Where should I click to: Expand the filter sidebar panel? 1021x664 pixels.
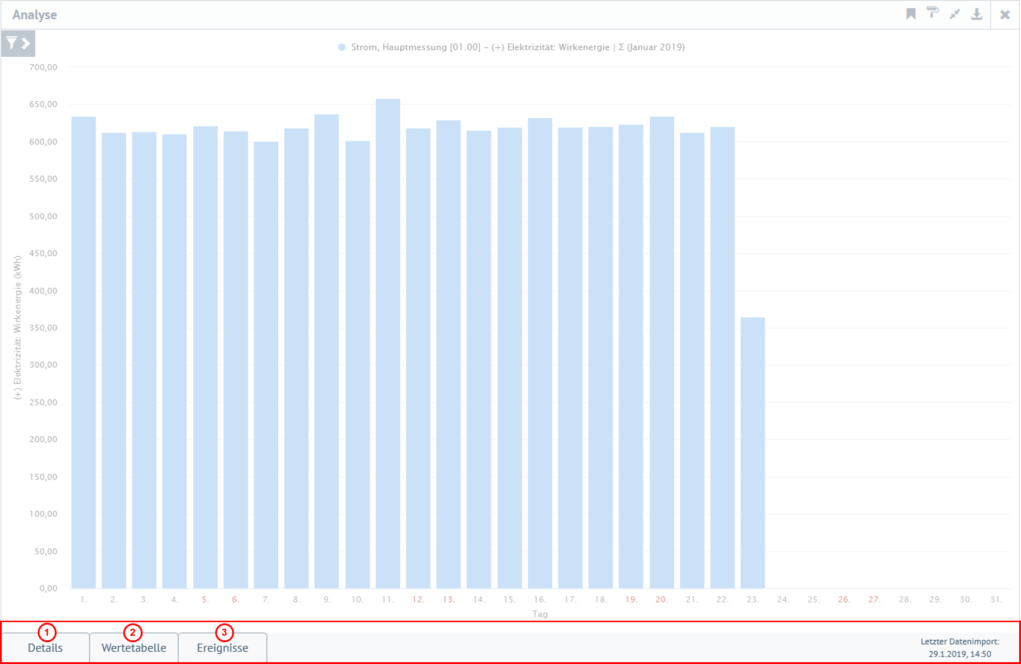18,44
